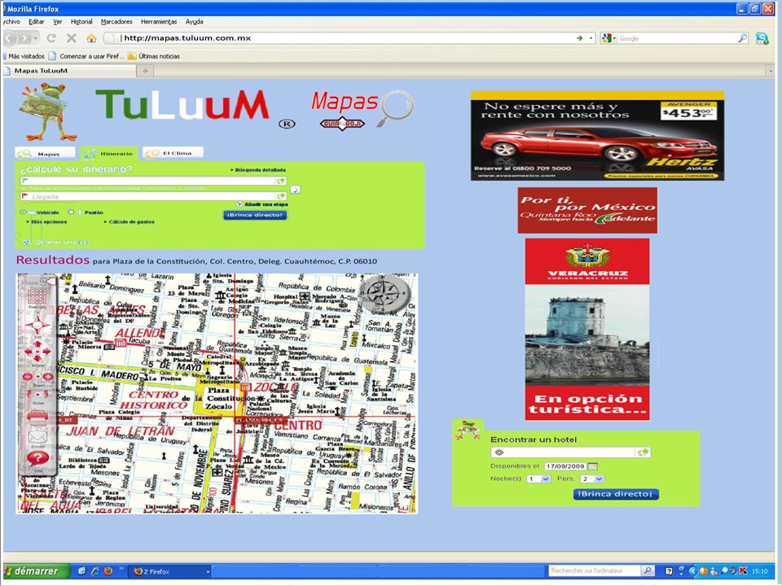This screenshot has height=586, width=782.
Task: Open Comenzar a usar Firefox bookmark
Action: [86, 56]
